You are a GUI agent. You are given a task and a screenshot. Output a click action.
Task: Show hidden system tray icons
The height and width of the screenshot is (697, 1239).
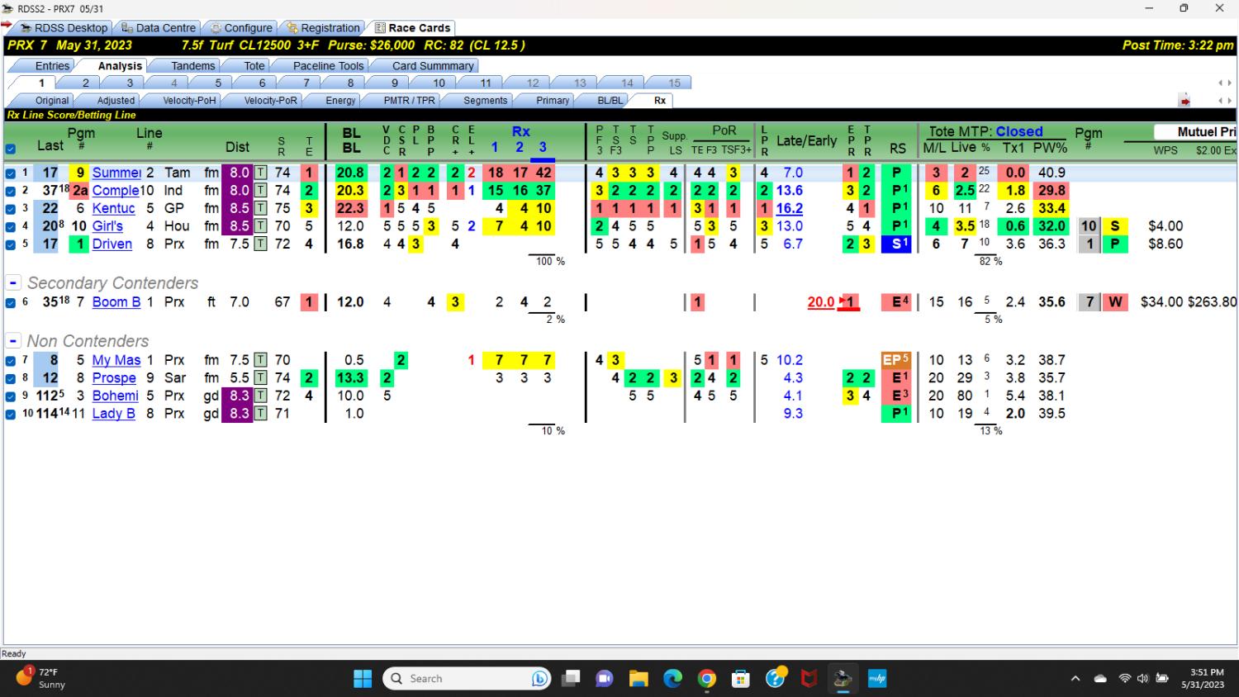coord(1075,679)
